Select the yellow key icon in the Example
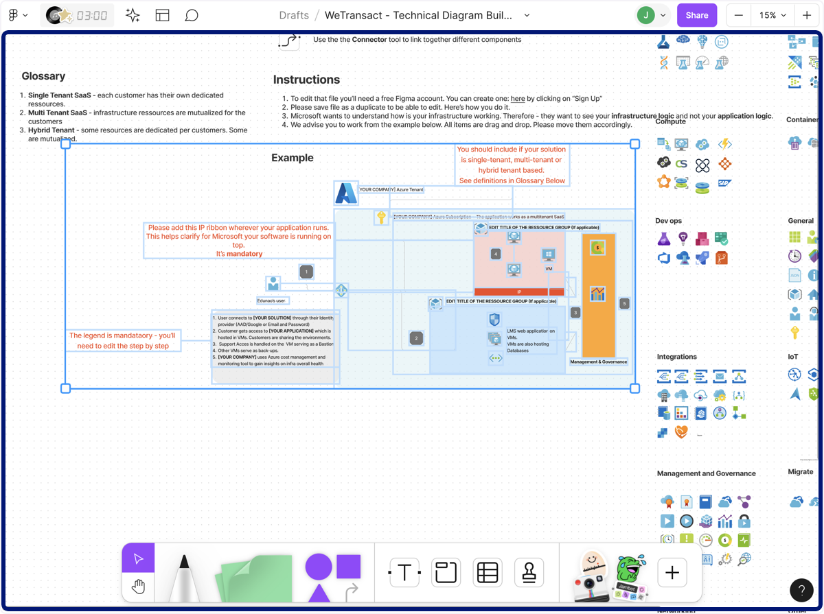 [x=380, y=217]
